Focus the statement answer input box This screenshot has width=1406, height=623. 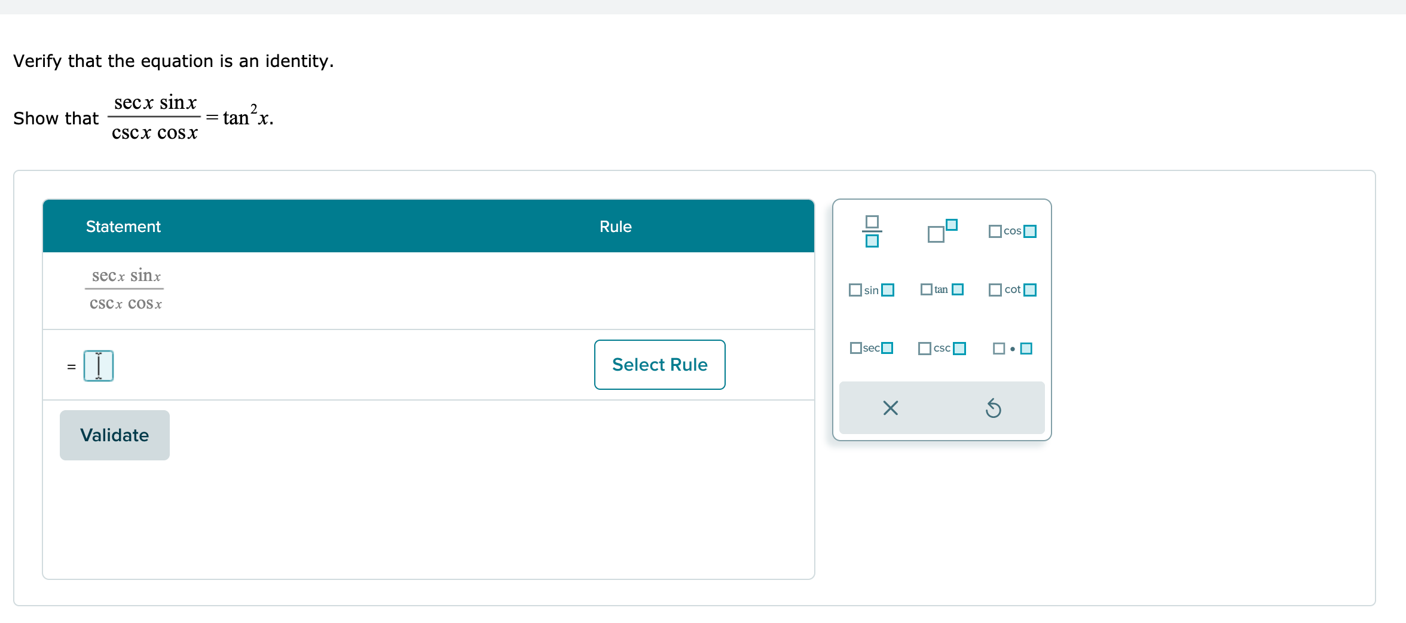[99, 366]
